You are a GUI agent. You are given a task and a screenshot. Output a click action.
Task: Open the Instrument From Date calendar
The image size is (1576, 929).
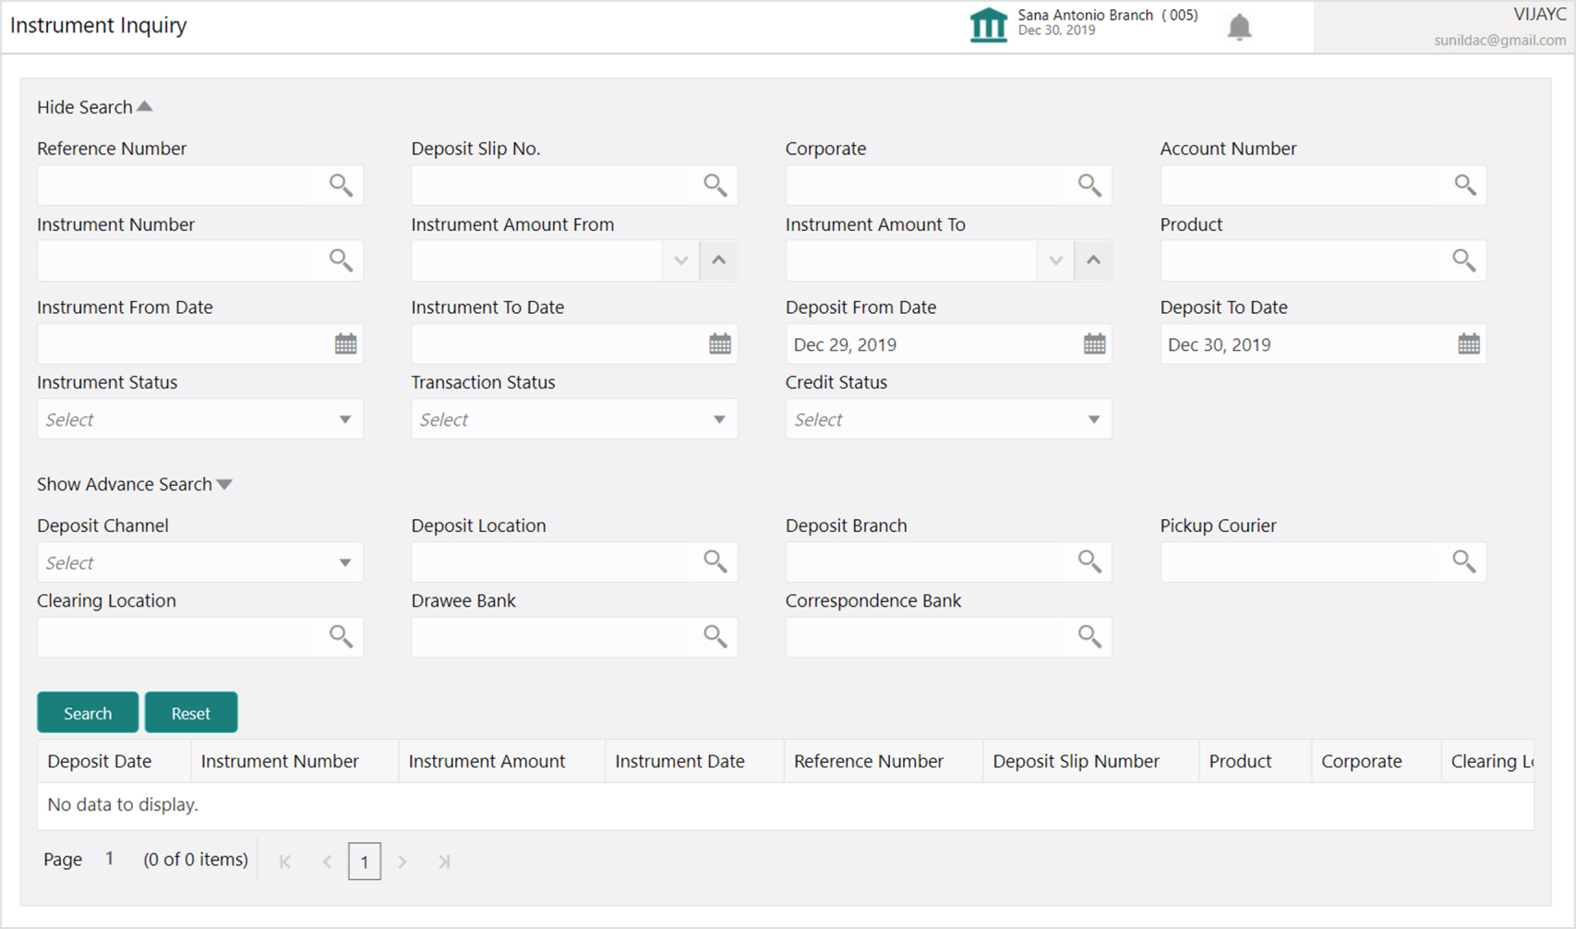[345, 344]
